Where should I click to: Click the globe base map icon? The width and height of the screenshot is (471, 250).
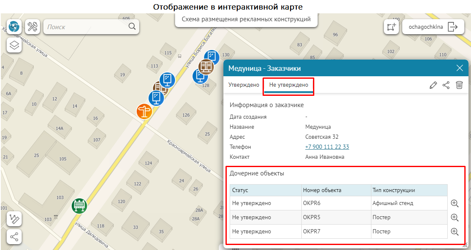(14, 27)
